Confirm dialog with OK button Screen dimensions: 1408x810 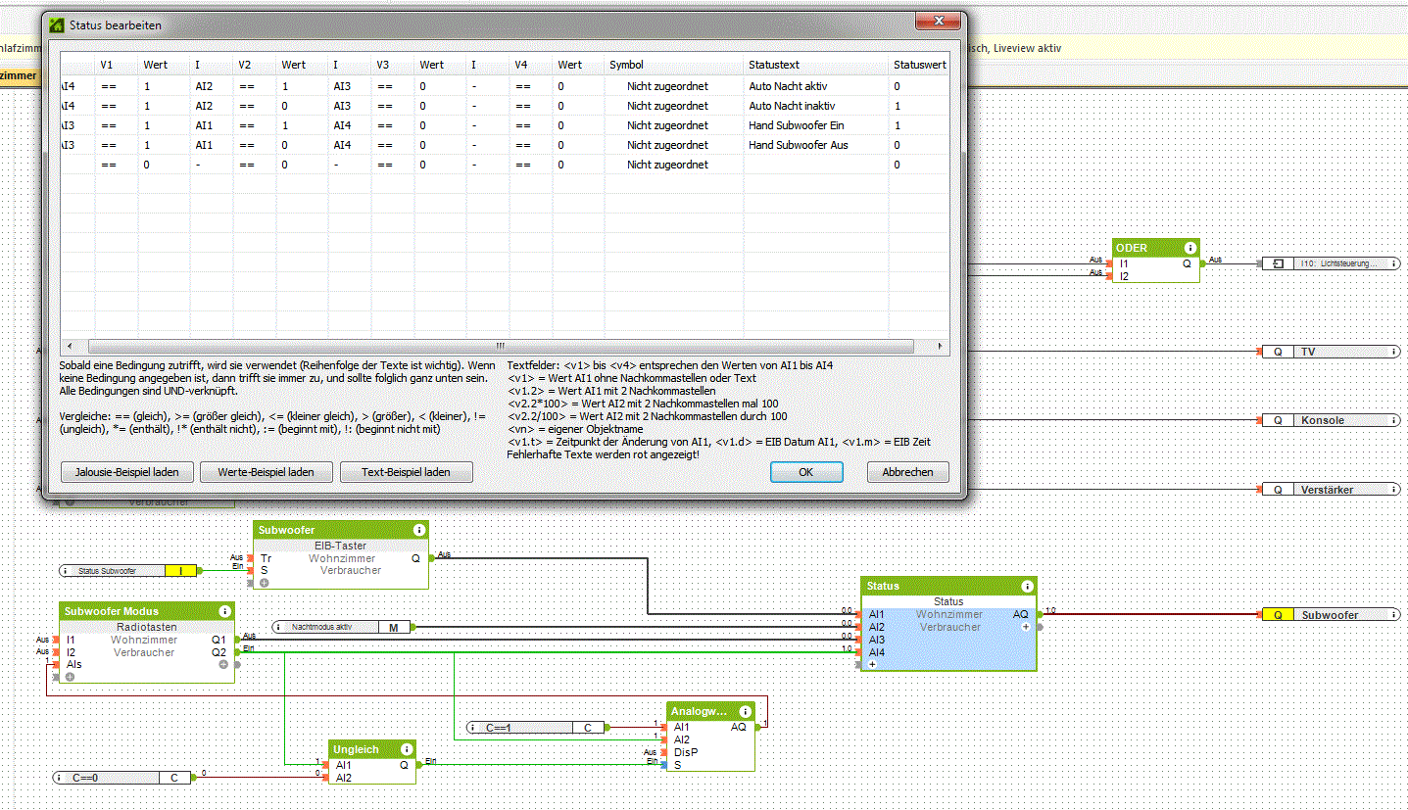click(805, 472)
